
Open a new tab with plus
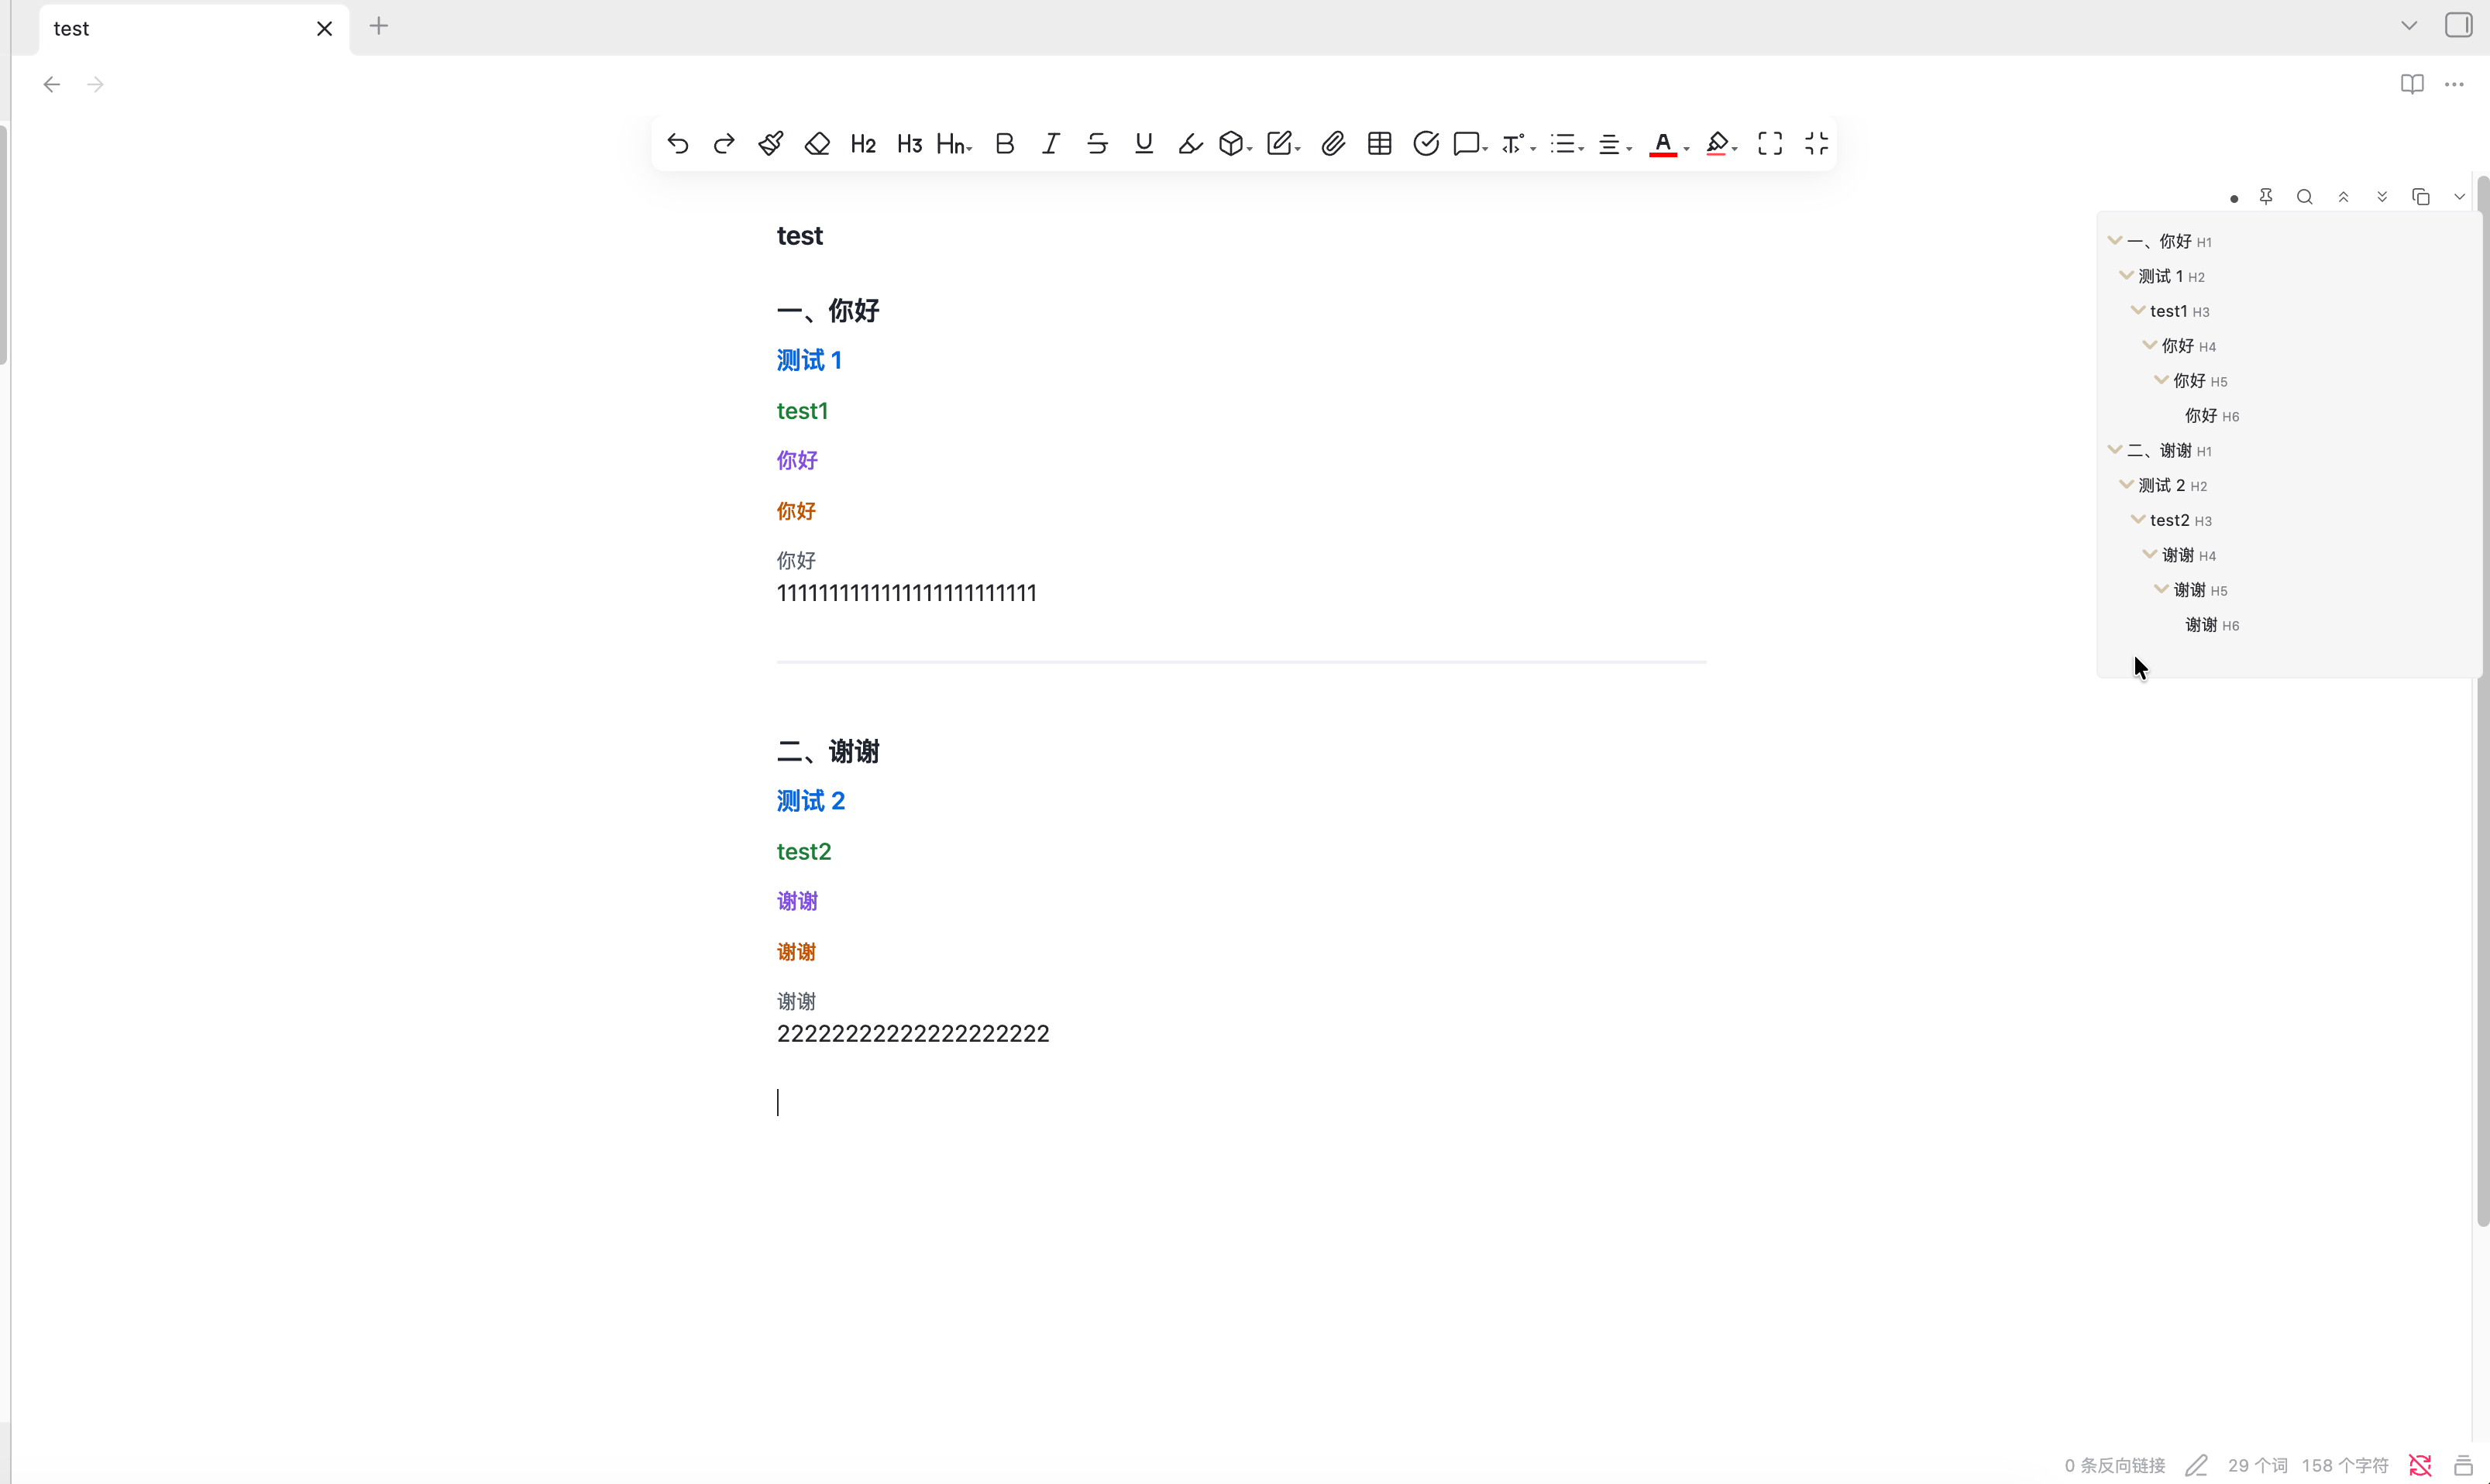[x=379, y=27]
